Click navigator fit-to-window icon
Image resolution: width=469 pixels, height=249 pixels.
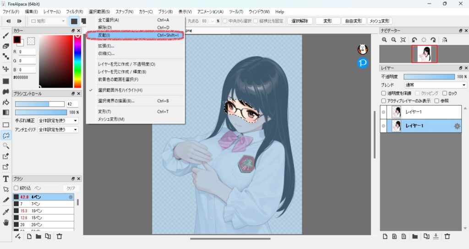(x=403, y=40)
